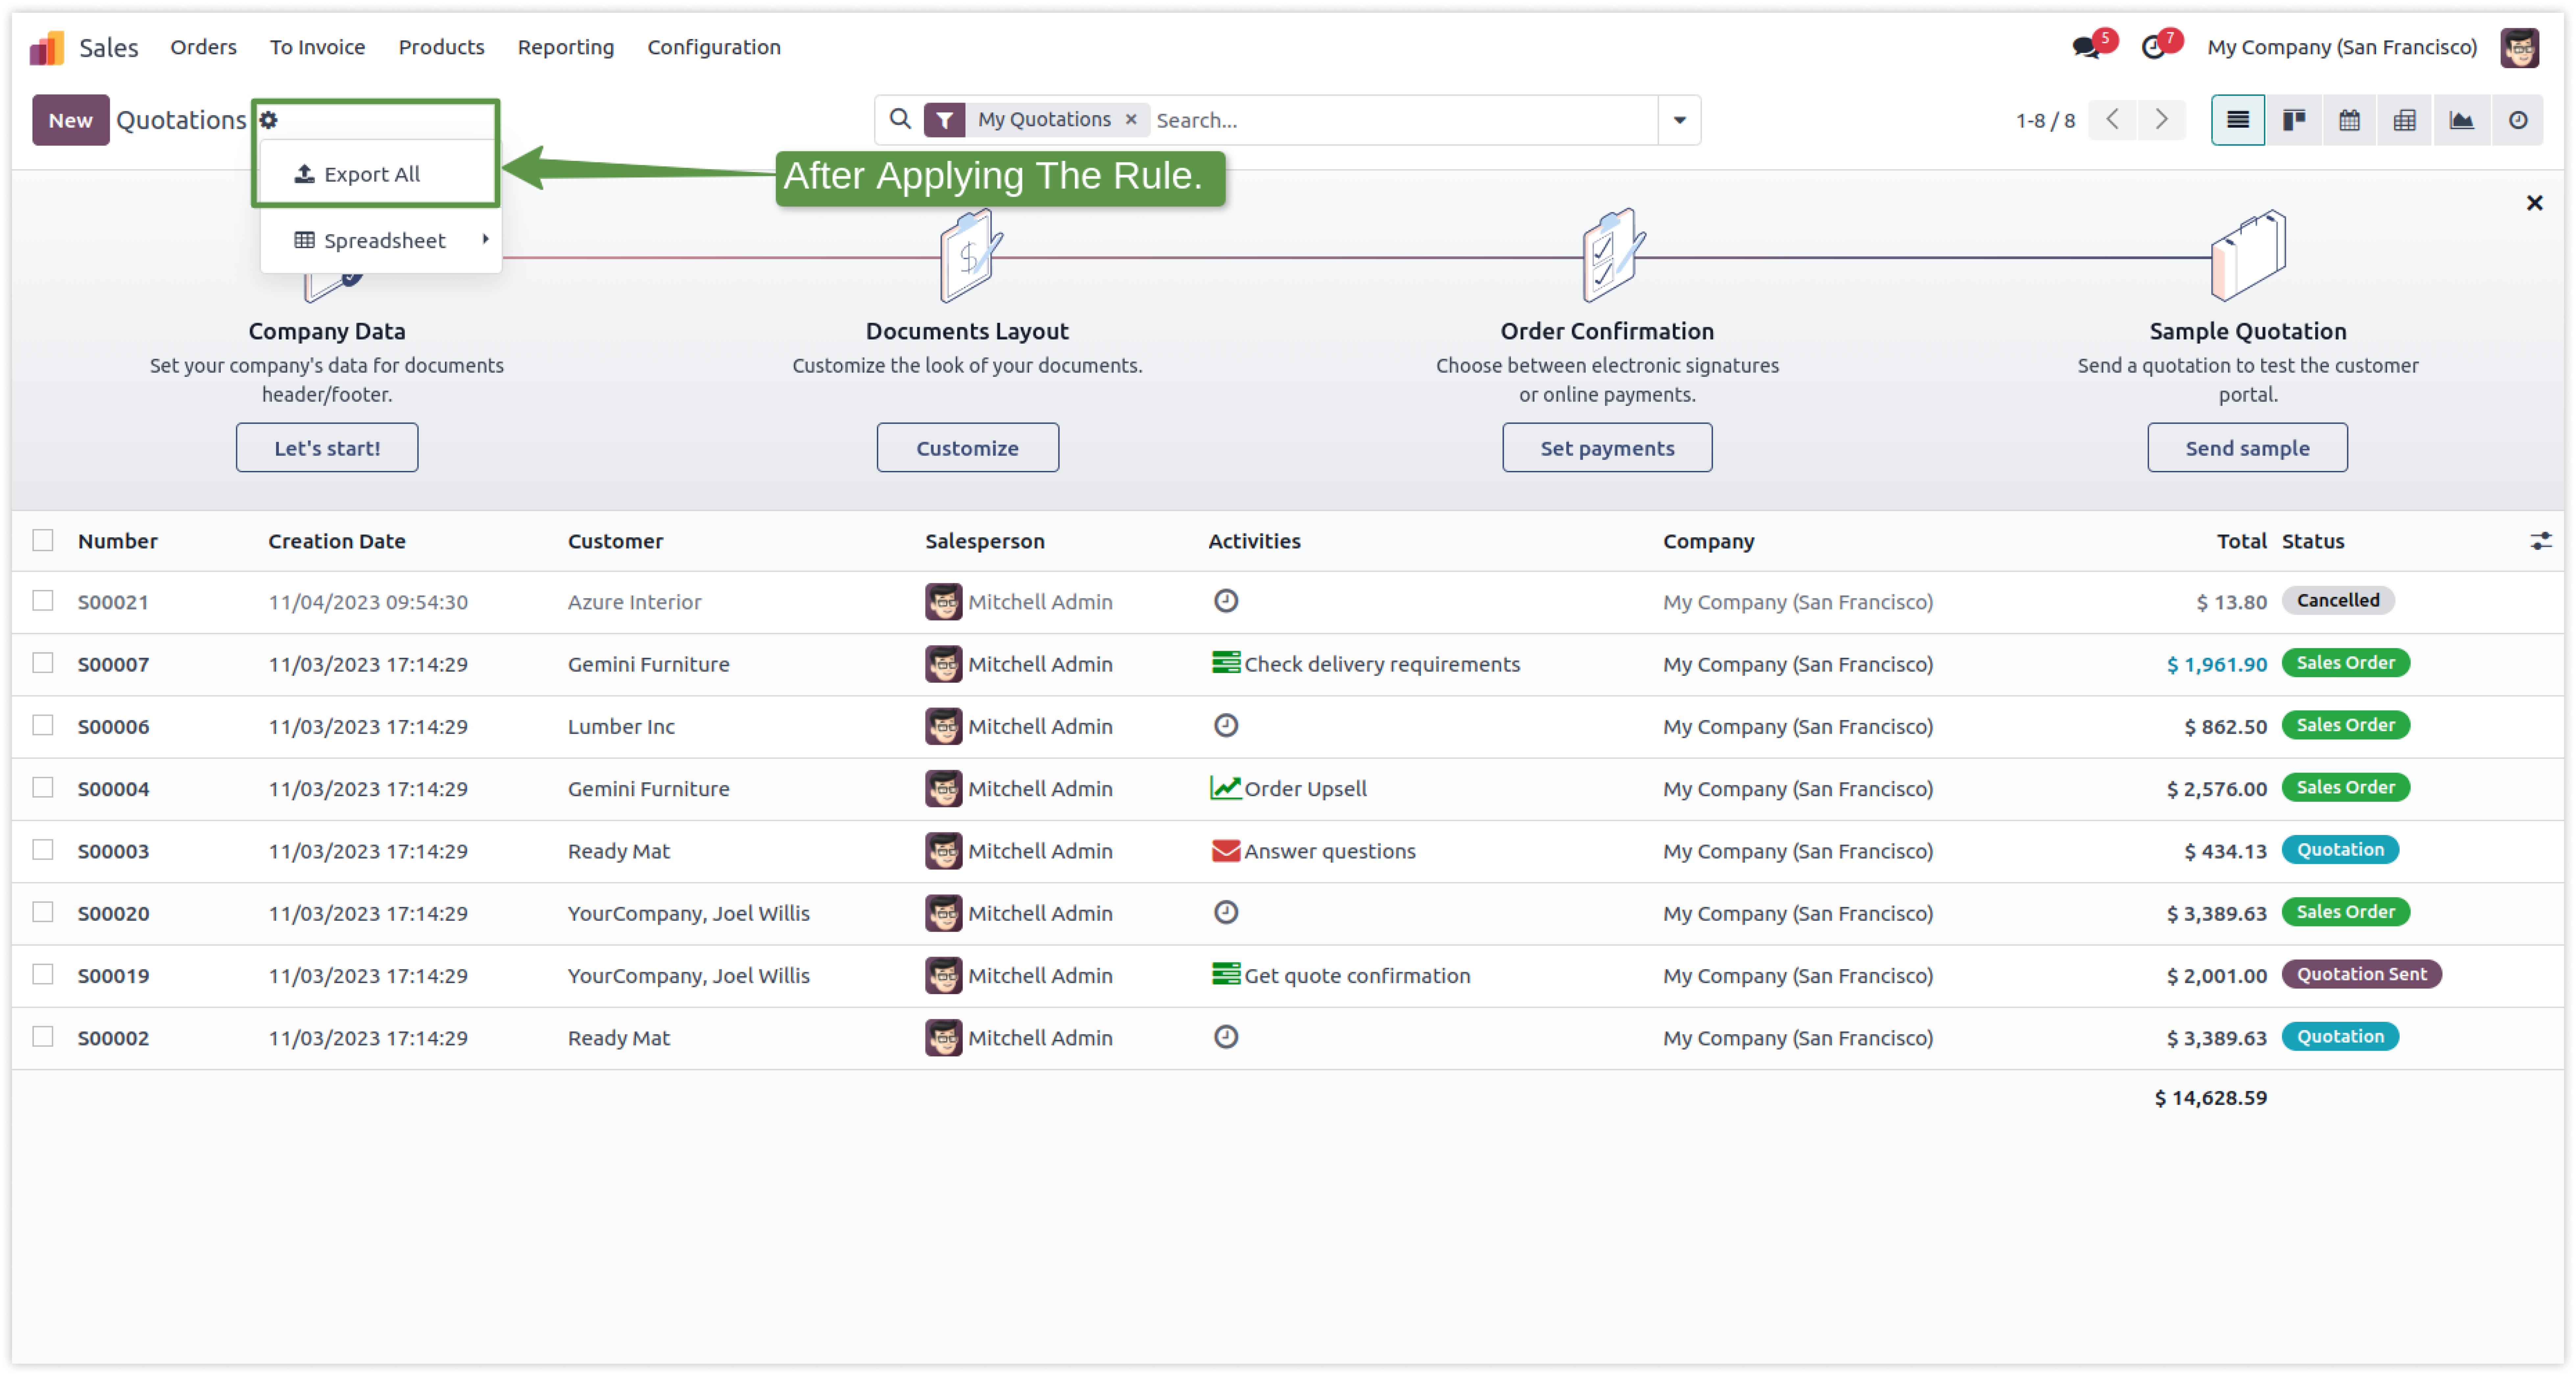This screenshot has height=1375, width=2576.
Task: Click the Quotation Sent badge of S00019
Action: click(x=2362, y=974)
